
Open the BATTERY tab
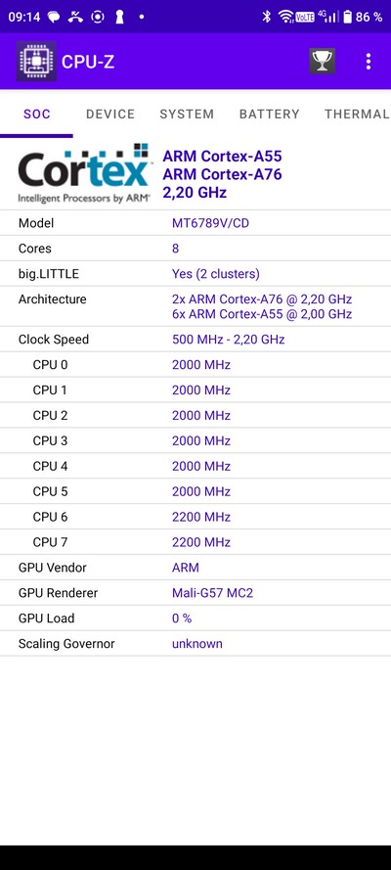click(x=269, y=114)
